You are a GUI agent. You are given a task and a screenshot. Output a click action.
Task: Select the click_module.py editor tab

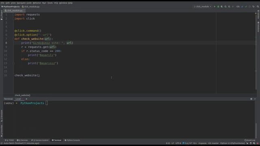[x=15, y=11]
